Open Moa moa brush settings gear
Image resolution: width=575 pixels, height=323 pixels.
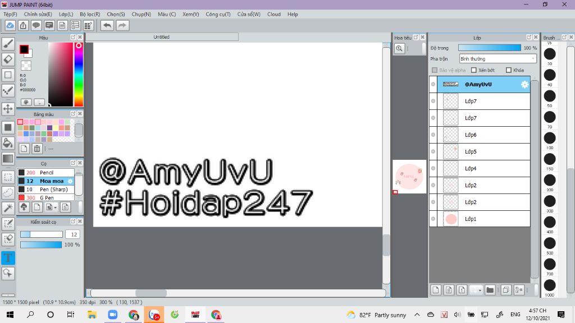click(x=70, y=181)
